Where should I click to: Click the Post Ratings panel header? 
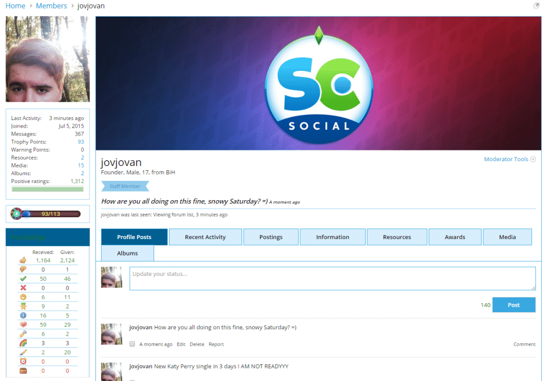click(x=47, y=237)
